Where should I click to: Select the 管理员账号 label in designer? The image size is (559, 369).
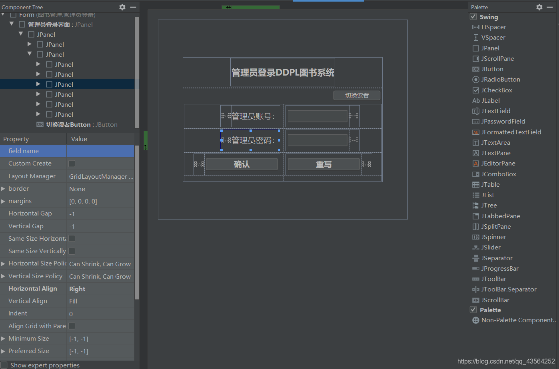click(253, 116)
